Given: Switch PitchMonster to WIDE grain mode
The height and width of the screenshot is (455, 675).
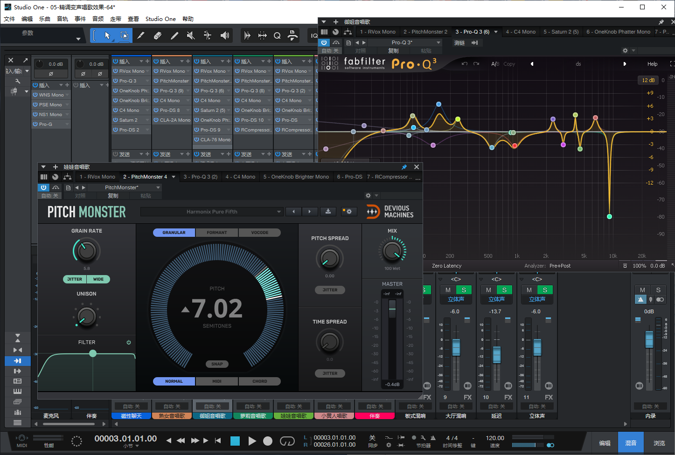Looking at the screenshot, I should pyautogui.click(x=98, y=279).
